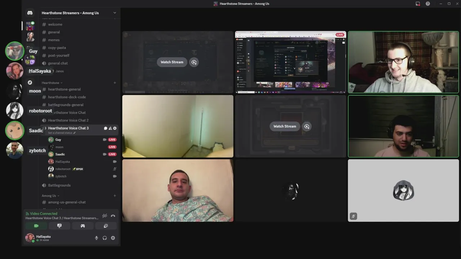Image resolution: width=461 pixels, height=259 pixels.
Task: Toggle camera with the green video button
Action: [x=36, y=226]
